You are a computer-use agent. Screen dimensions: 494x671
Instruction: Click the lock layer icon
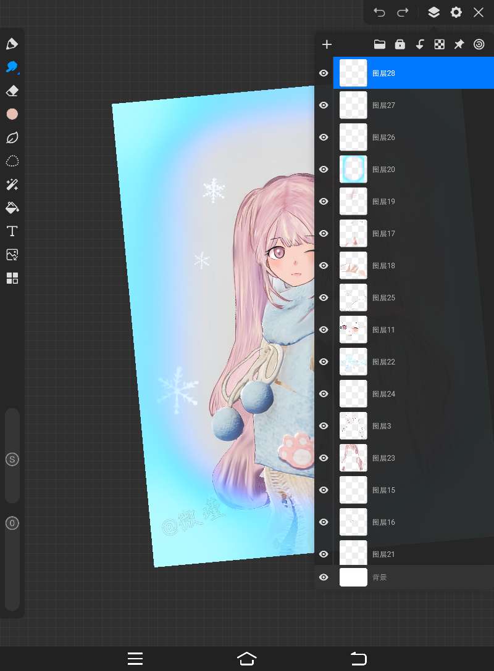point(400,44)
